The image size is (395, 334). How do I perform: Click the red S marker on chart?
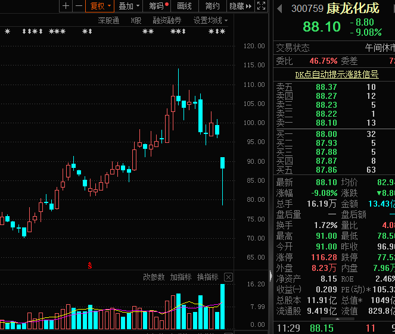(90, 264)
